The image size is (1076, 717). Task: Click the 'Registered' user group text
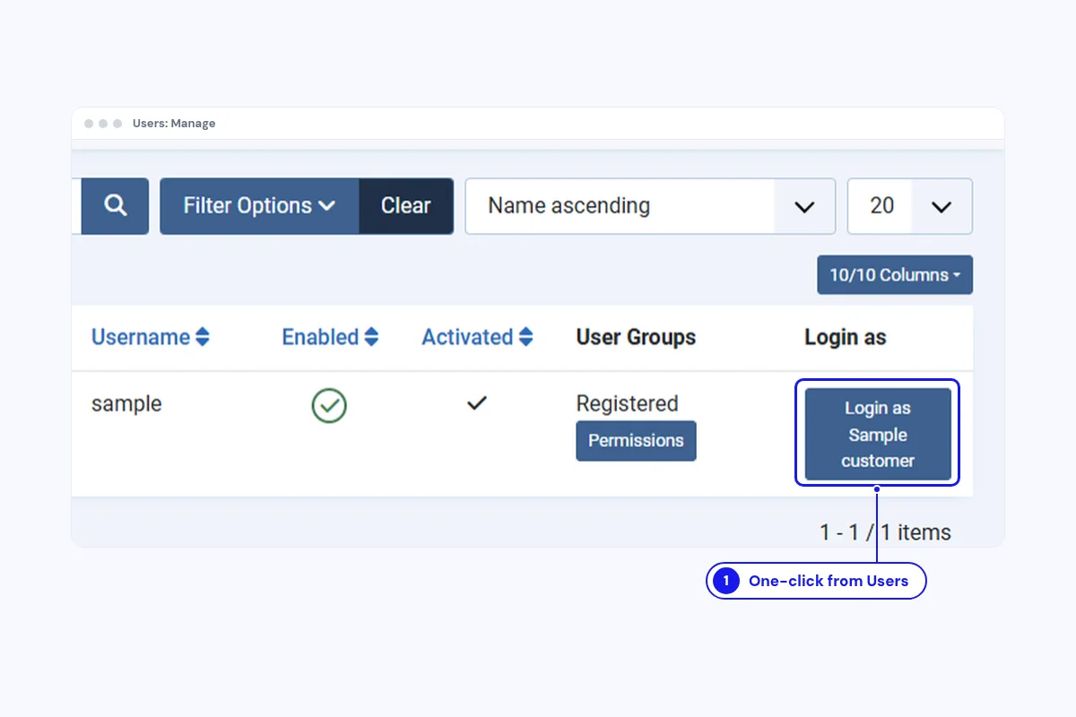pyautogui.click(x=627, y=403)
